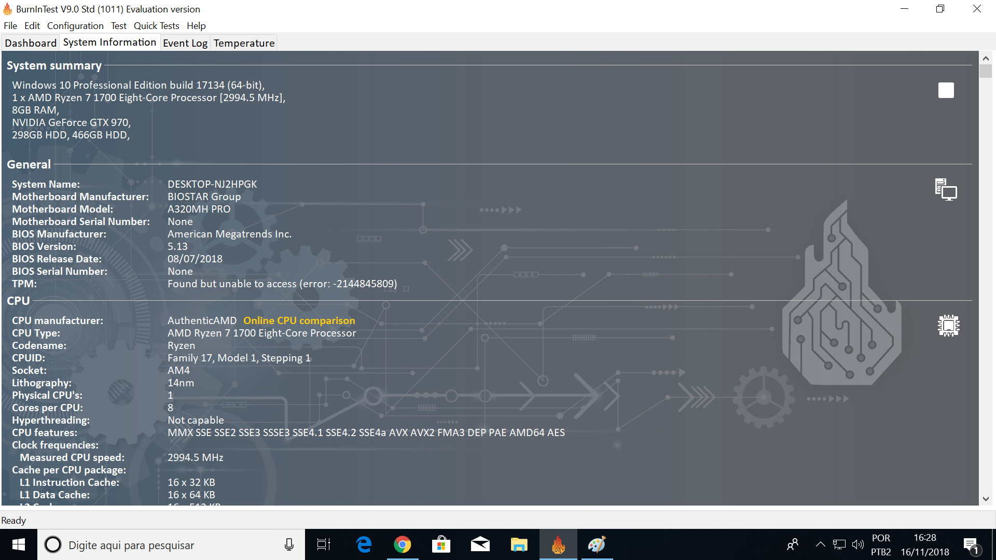This screenshot has width=996, height=560.
Task: Open Task View from taskbar
Action: click(324, 544)
